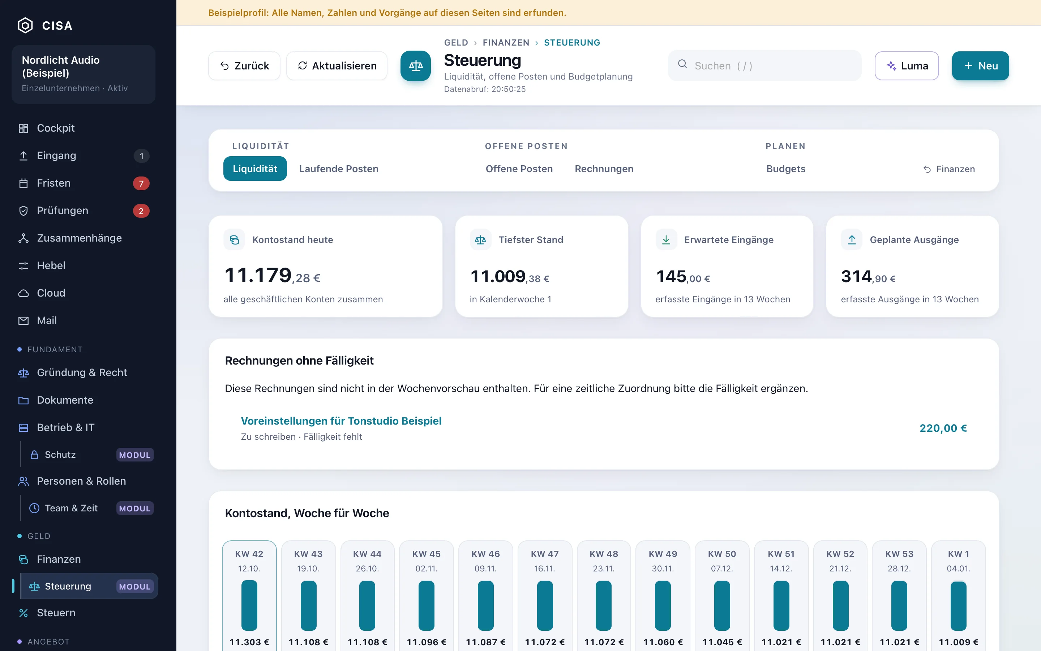The image size is (1041, 651).
Task: Select the Liquidität tab
Action: tap(255, 169)
